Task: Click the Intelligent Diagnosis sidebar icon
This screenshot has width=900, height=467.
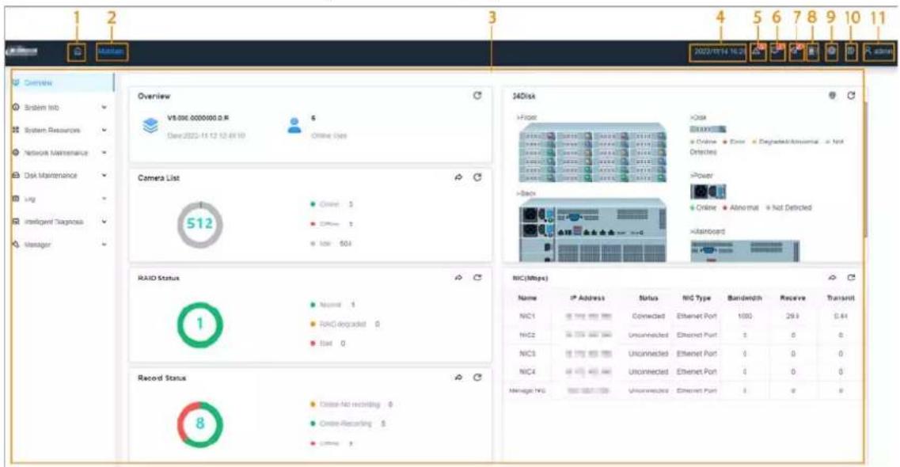Action: [16, 222]
